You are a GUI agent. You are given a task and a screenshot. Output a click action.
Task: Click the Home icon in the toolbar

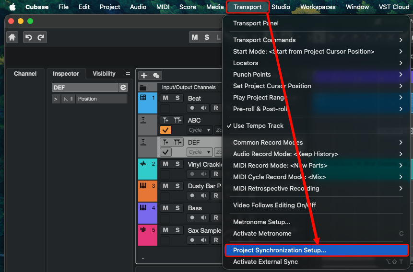[x=12, y=37]
